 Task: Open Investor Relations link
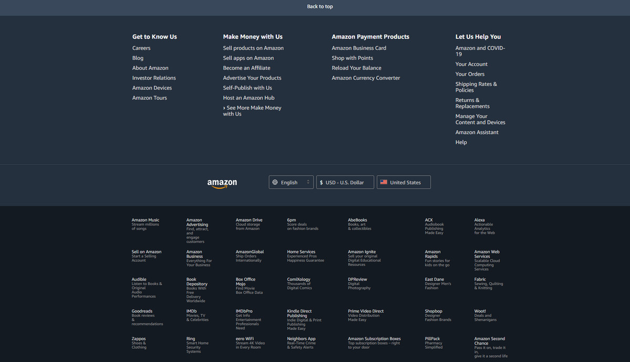click(154, 78)
